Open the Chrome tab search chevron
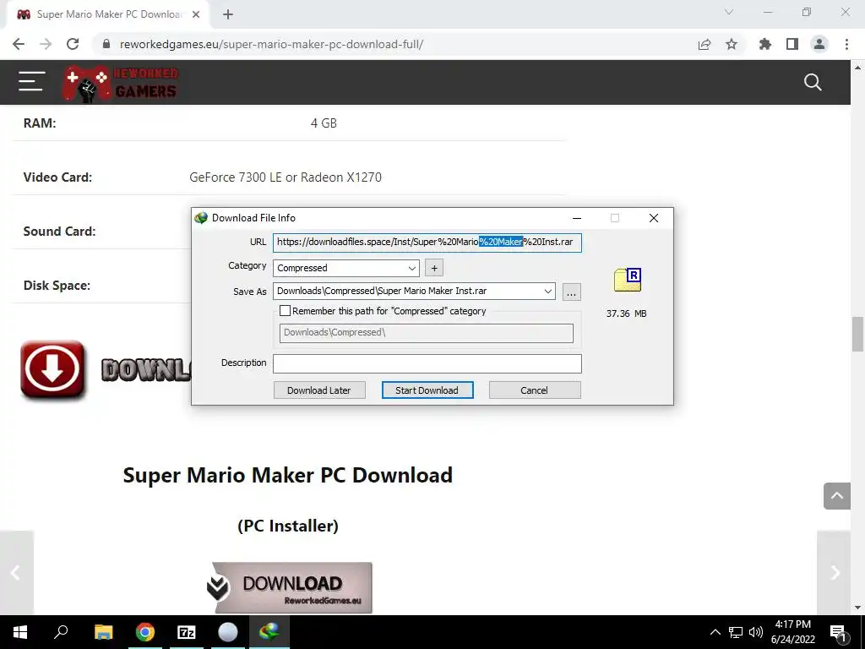Image resolution: width=865 pixels, height=649 pixels. pos(729,12)
